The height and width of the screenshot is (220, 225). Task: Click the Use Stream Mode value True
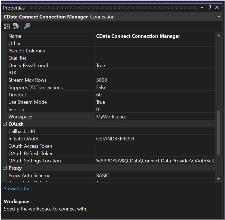[155, 102]
